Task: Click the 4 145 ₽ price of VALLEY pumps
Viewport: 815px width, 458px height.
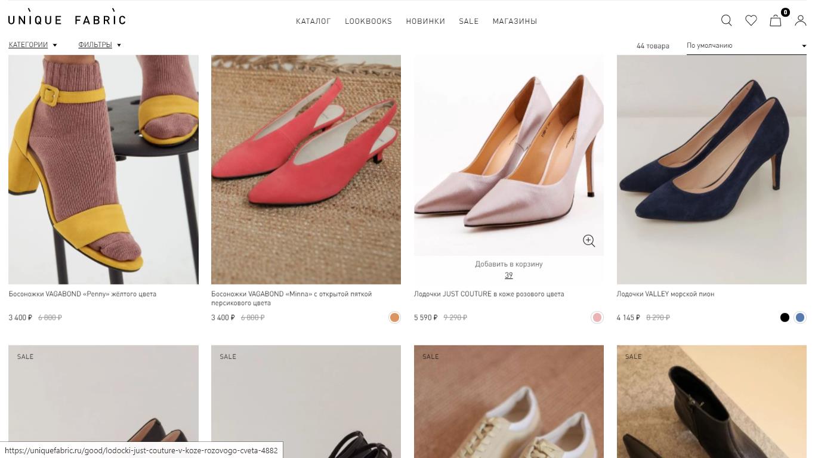Action: pyautogui.click(x=628, y=317)
